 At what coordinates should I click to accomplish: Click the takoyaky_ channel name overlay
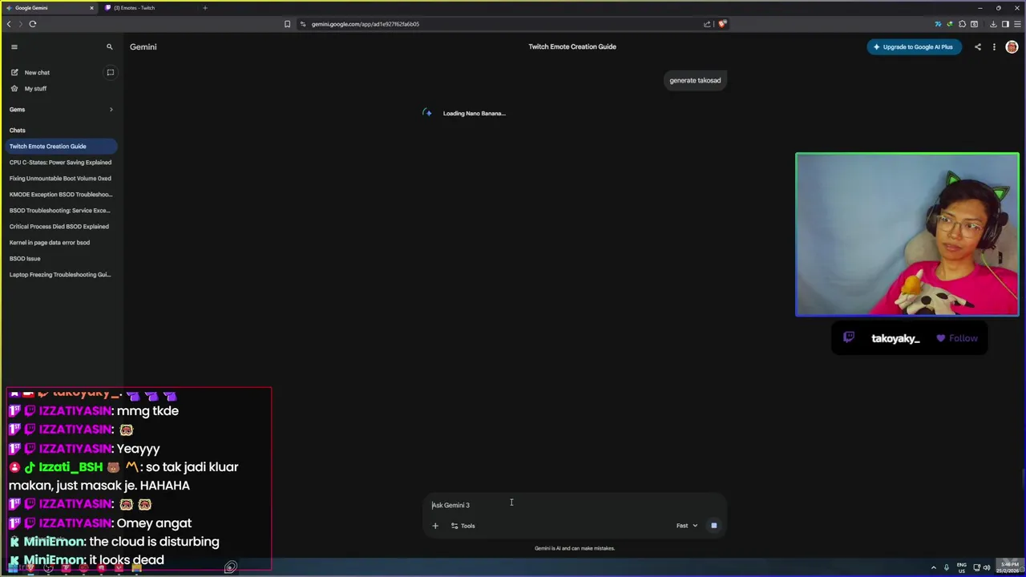pyautogui.click(x=895, y=338)
